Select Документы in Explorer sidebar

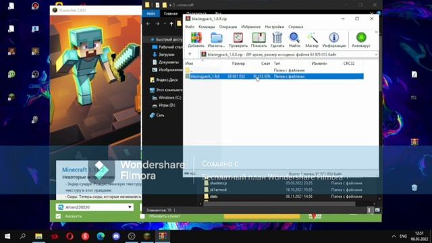tap(166, 62)
